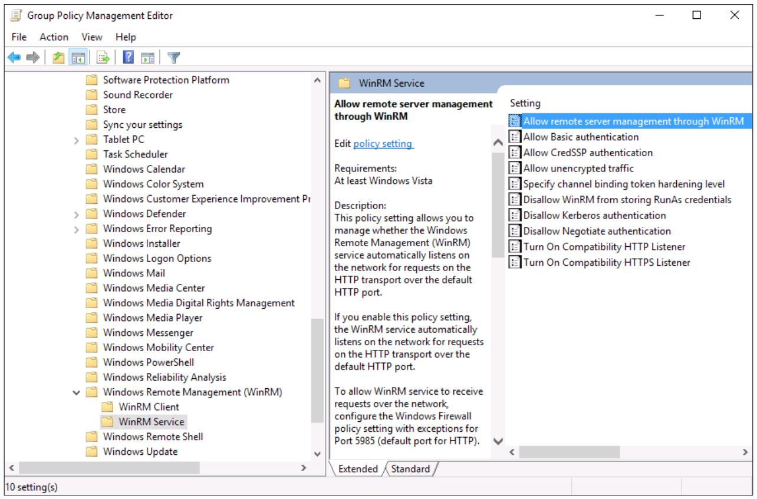Switch to the Standard tab
This screenshot has width=757, height=499.
pos(410,469)
